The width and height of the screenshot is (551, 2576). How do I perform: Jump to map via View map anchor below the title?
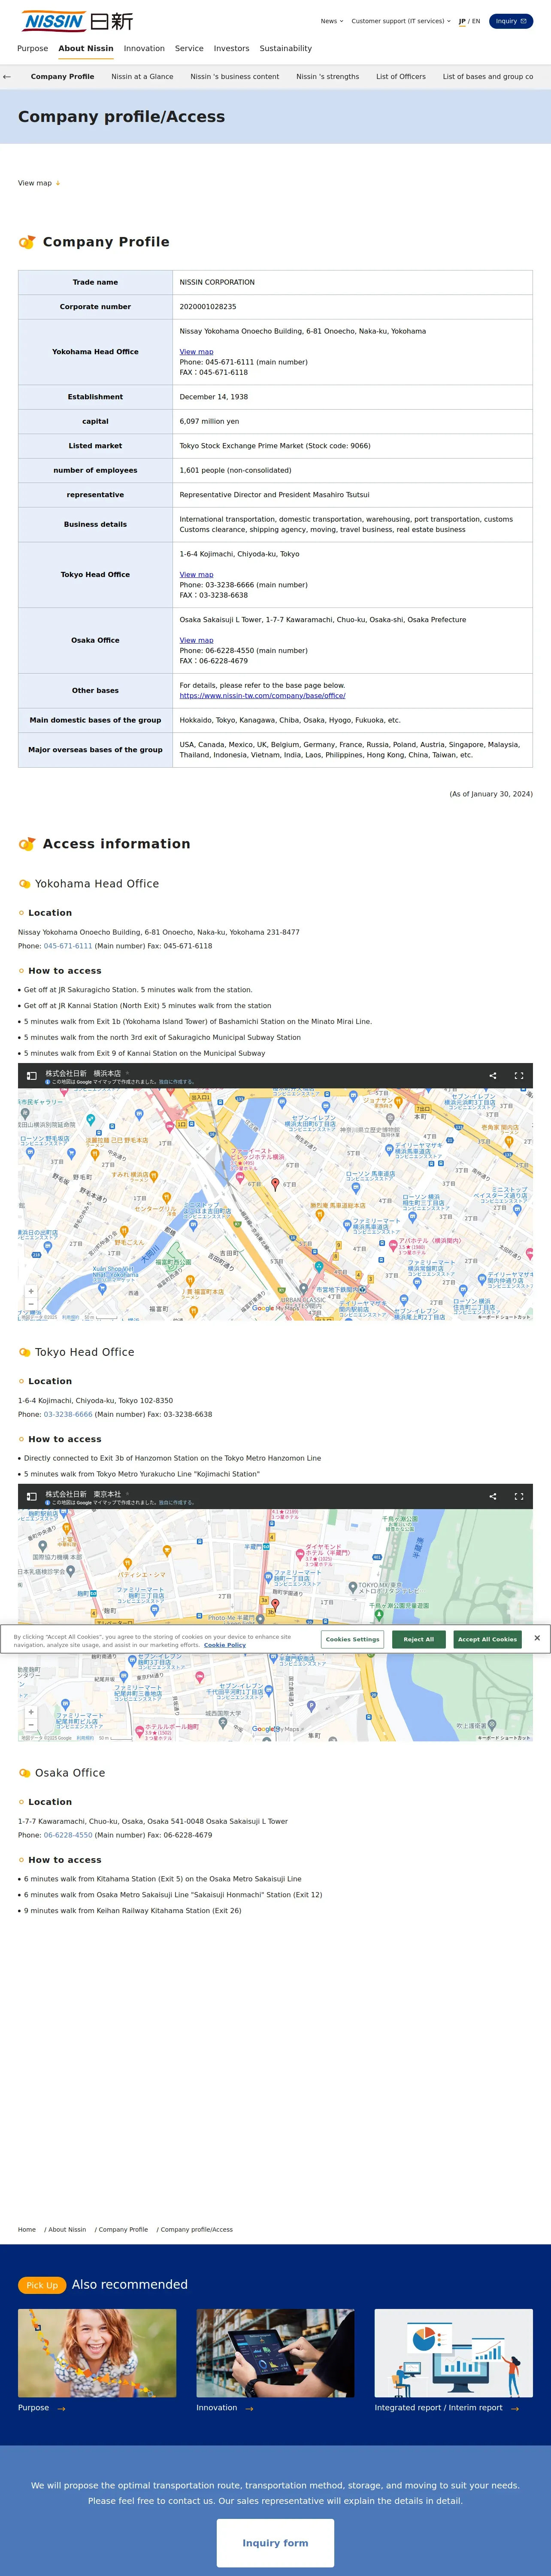click(39, 183)
